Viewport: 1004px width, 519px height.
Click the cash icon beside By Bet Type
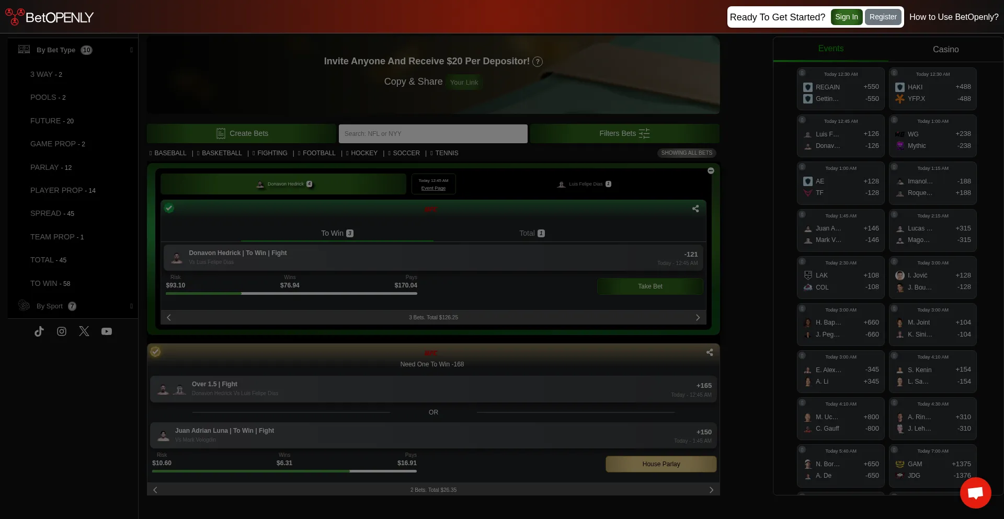[24, 49]
